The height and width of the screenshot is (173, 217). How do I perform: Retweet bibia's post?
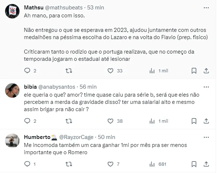click(x=69, y=121)
